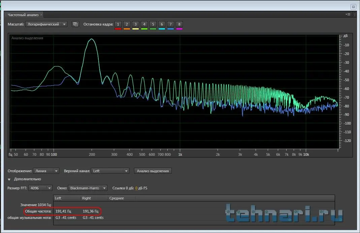Enable hold frame button 6
360x233 pixels.
162,24
